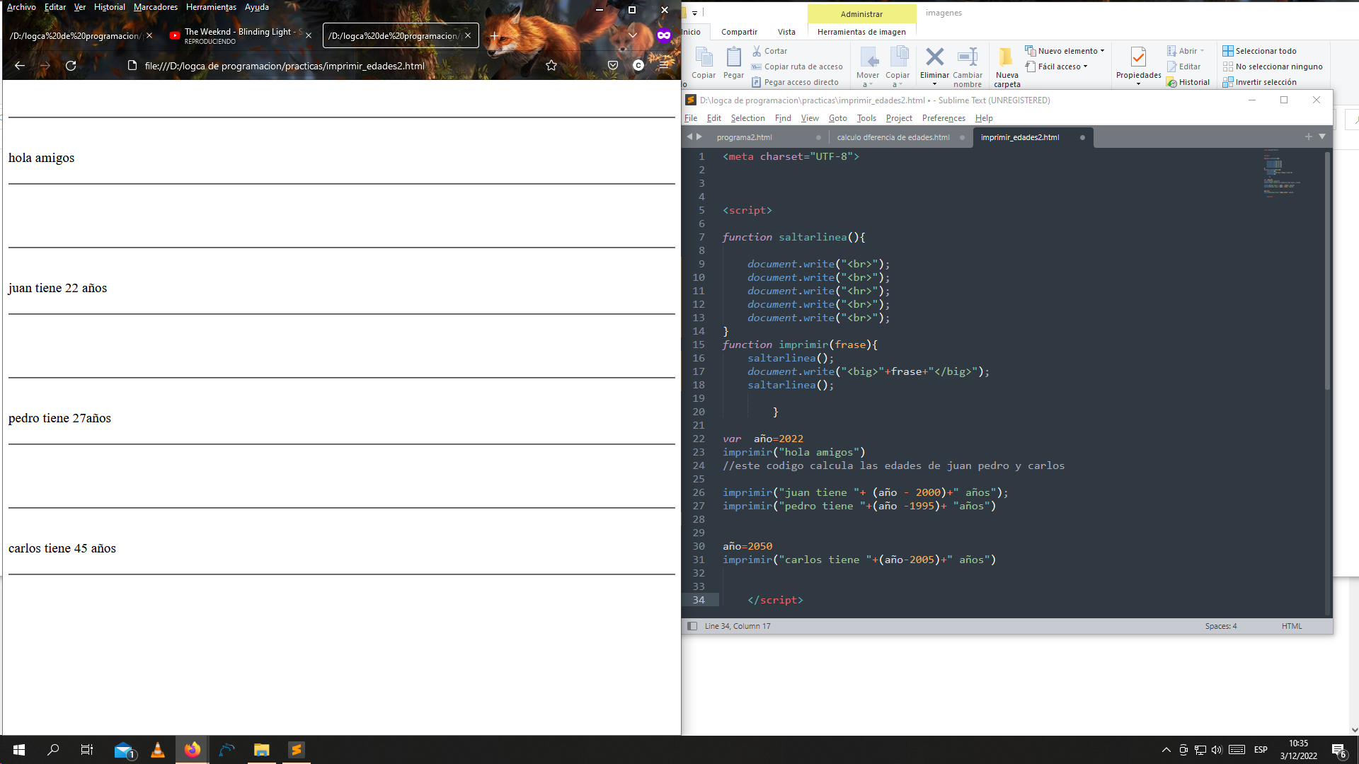Toggle Sublime sidebar icon in status bar
The image size is (1359, 764).
click(692, 626)
